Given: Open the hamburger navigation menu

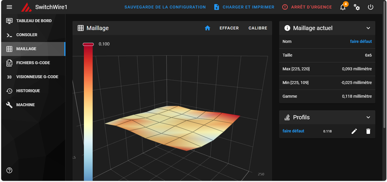Looking at the screenshot, I should pyautogui.click(x=9, y=7).
